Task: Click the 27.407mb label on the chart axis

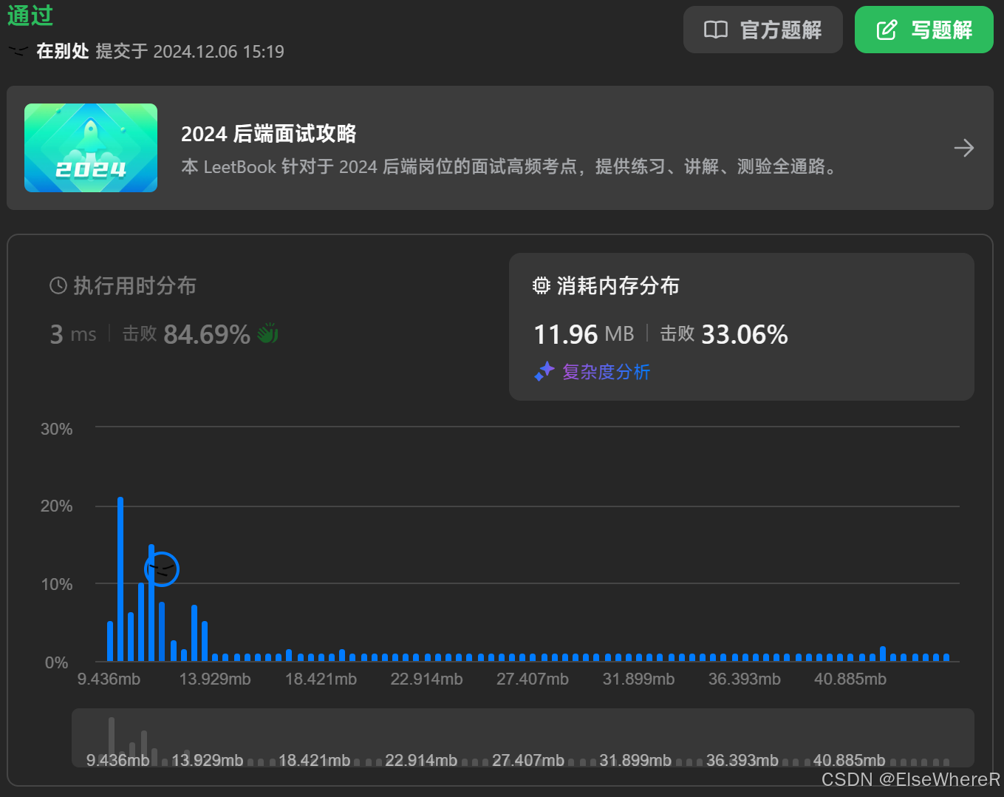Action: coord(533,679)
